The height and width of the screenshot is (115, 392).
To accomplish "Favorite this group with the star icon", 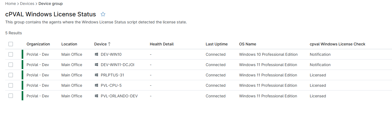I will tap(103, 14).
